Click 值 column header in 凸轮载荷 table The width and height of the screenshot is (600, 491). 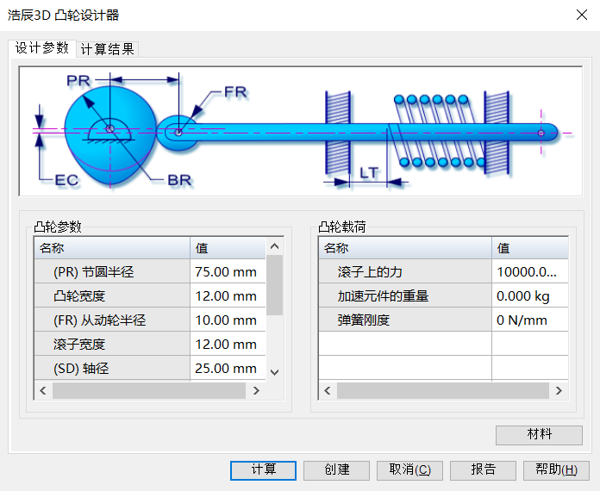coord(530,248)
